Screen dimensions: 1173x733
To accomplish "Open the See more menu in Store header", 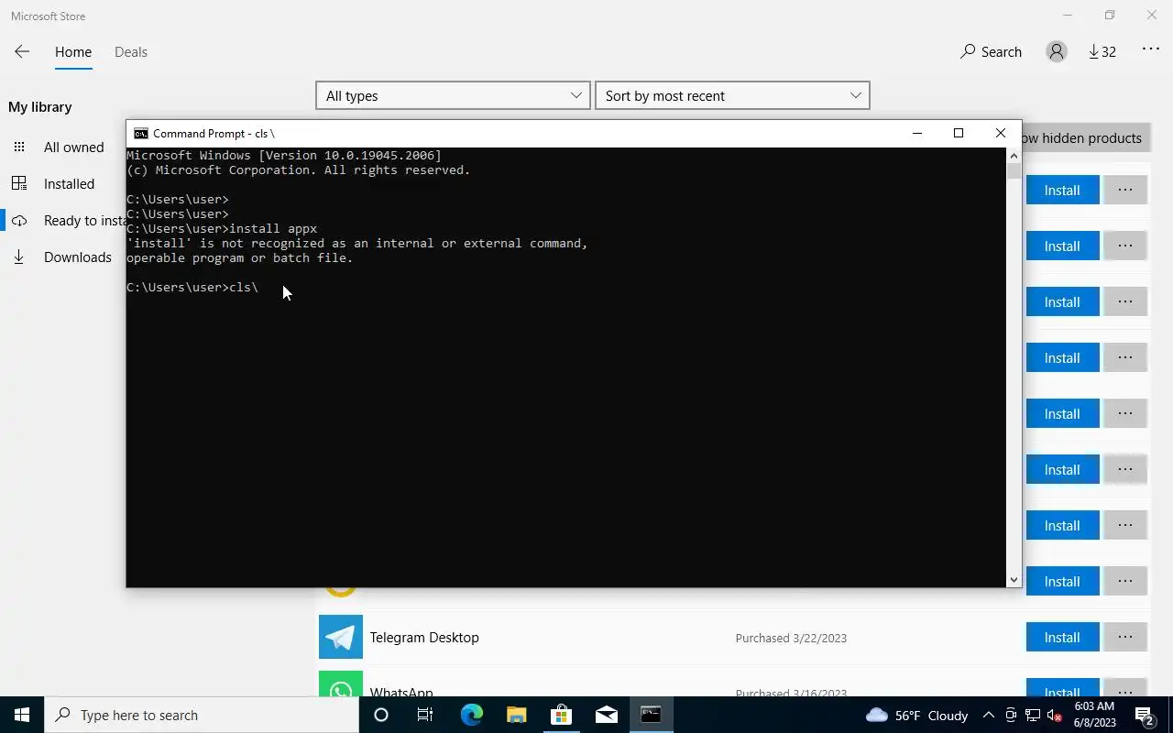I will coord(1151,50).
